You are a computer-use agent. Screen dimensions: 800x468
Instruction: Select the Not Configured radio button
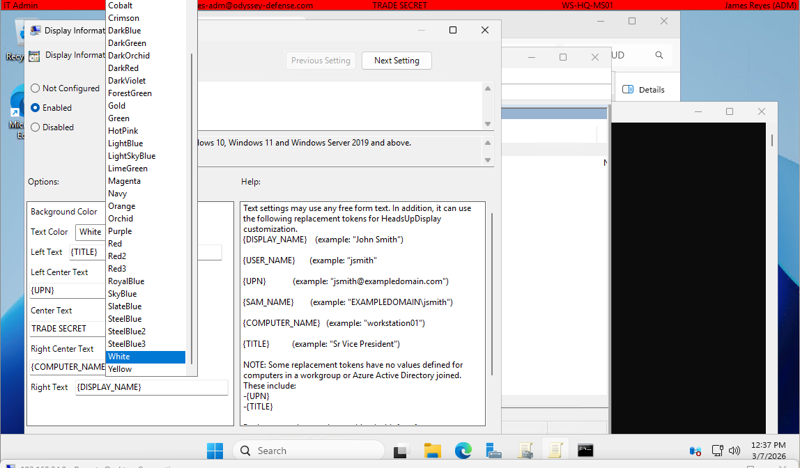tap(36, 88)
